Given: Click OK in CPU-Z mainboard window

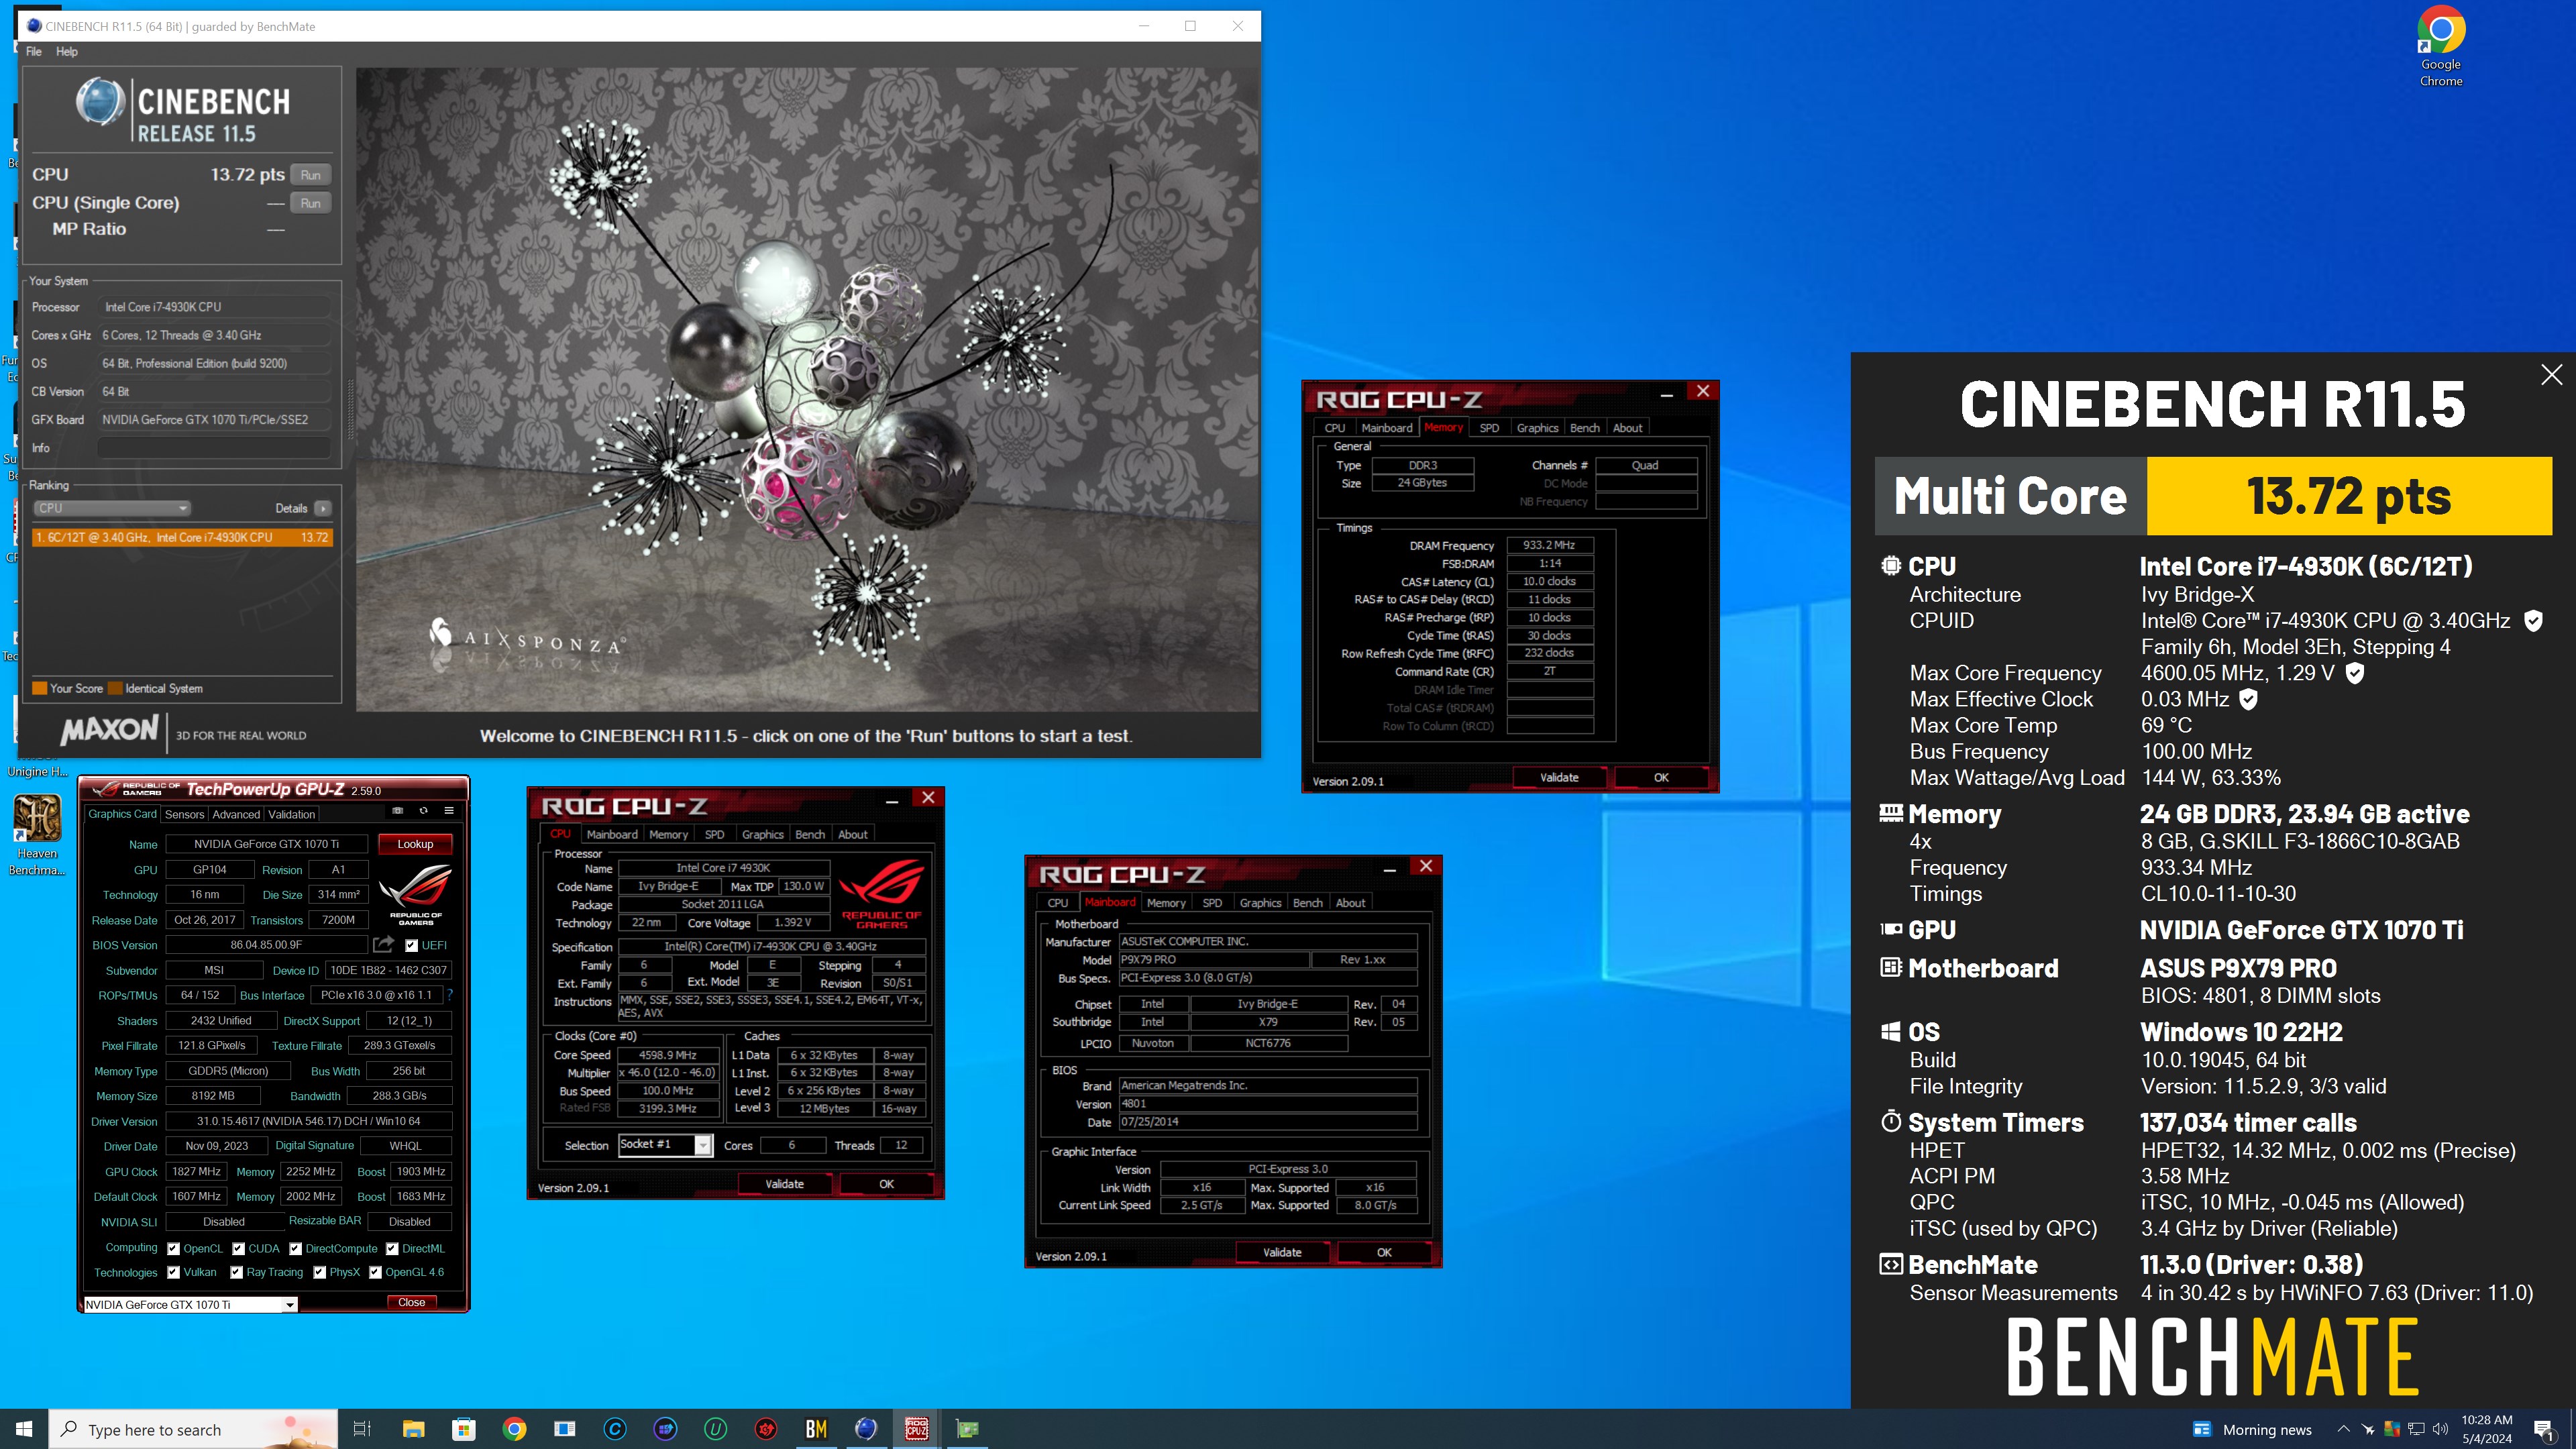Looking at the screenshot, I should pyautogui.click(x=1384, y=1252).
